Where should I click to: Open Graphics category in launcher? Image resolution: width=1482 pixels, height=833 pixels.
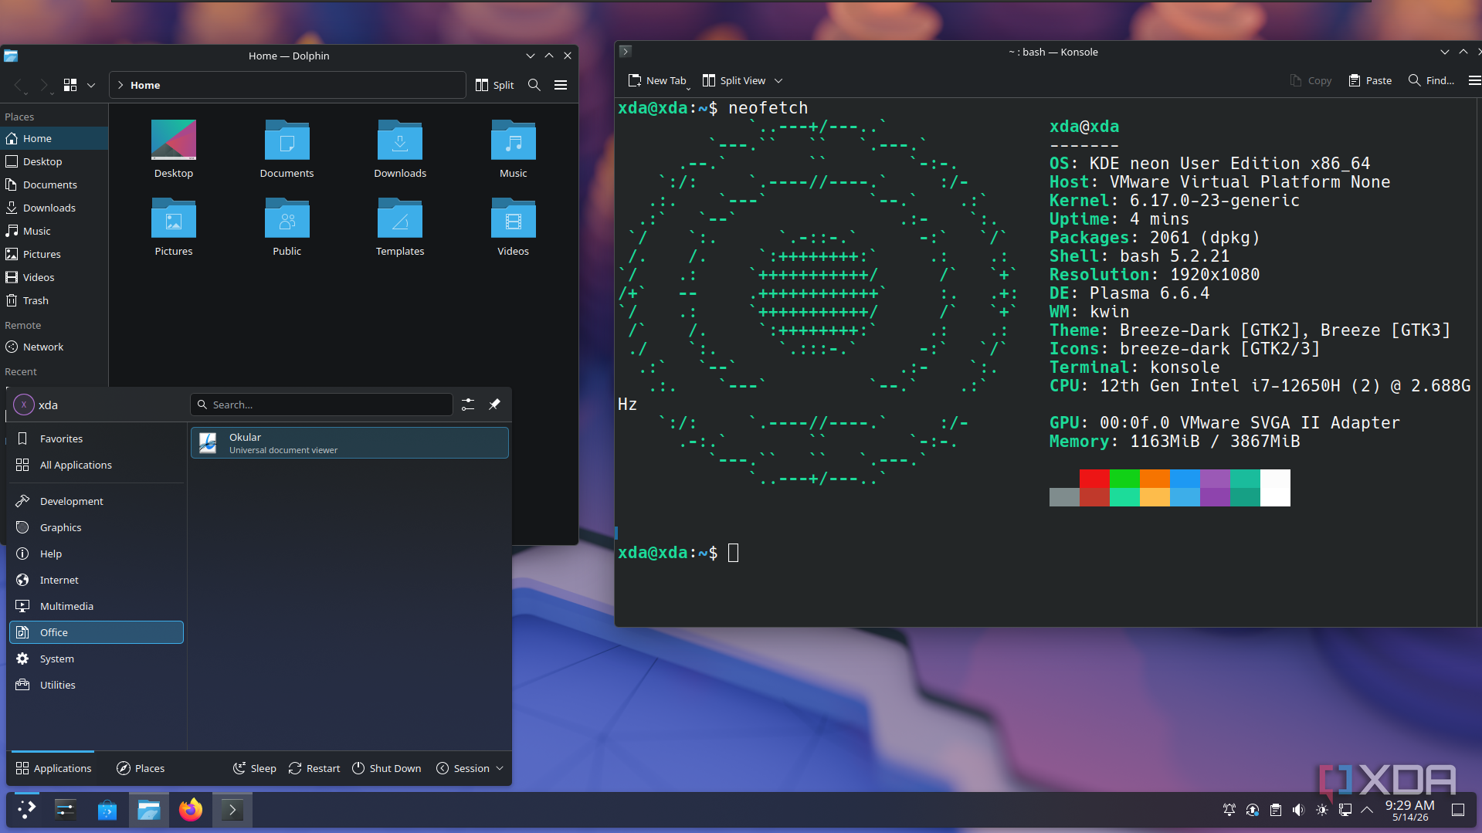tap(97, 527)
